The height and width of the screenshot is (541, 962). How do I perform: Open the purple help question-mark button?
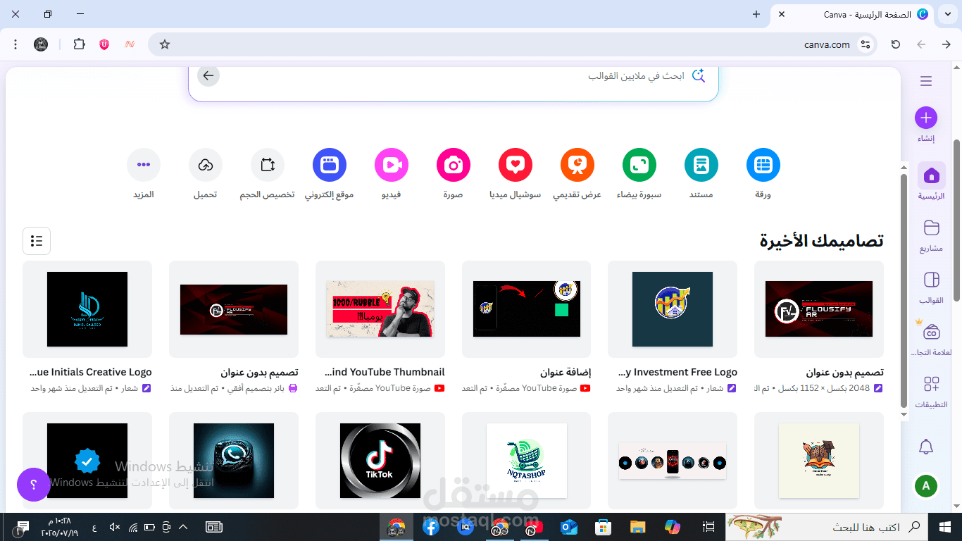[x=33, y=485]
